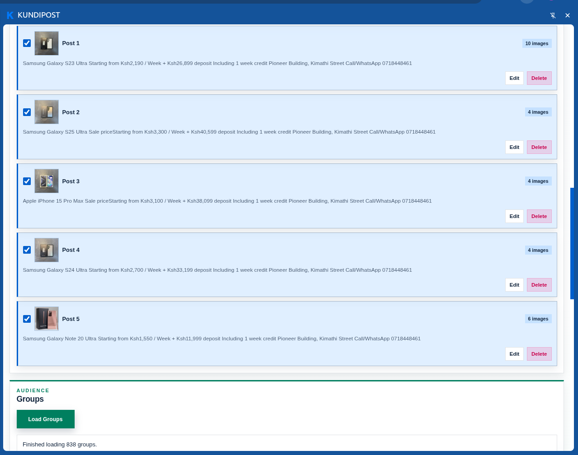578x455 pixels.
Task: Edit Post 4
Action: [x=514, y=285]
